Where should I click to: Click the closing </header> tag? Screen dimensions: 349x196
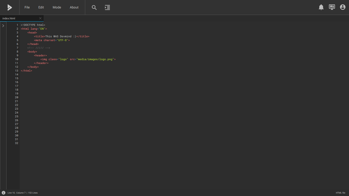tap(41, 63)
